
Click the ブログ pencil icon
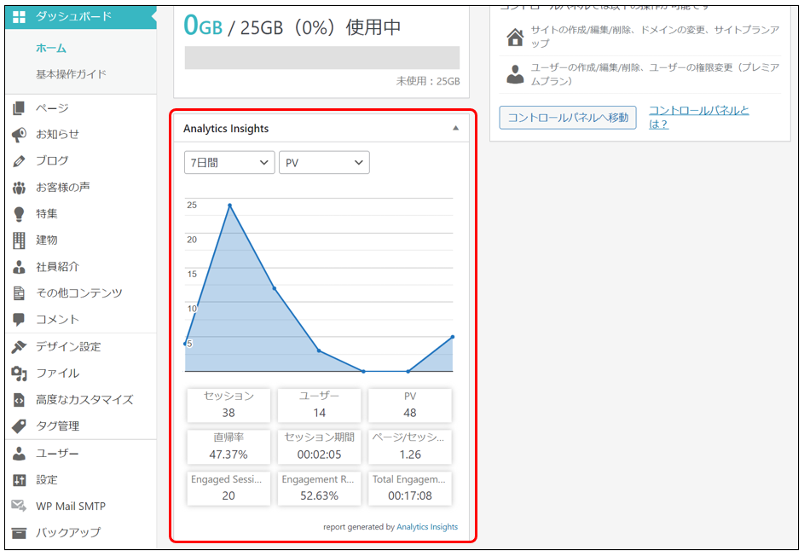click(x=19, y=160)
